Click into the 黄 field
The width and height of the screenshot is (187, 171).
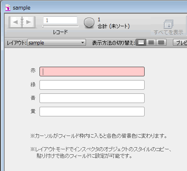[x=92, y=111]
